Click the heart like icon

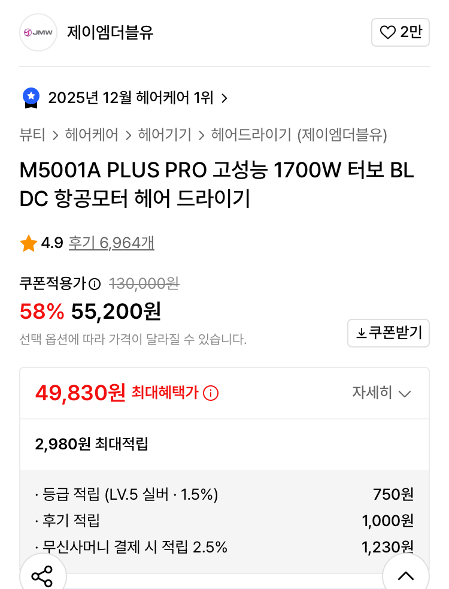click(x=389, y=32)
